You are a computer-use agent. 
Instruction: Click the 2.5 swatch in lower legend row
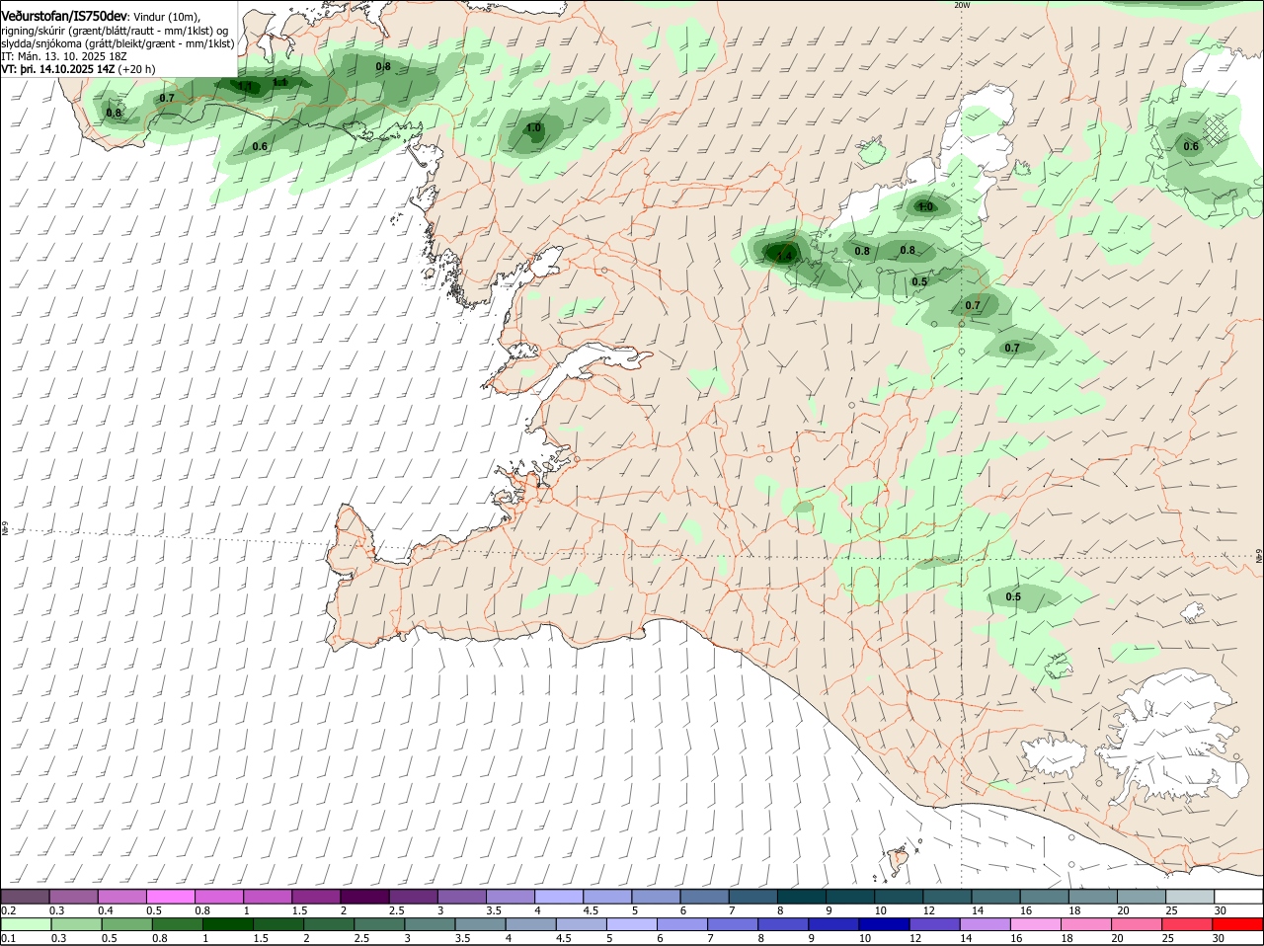pos(378,924)
